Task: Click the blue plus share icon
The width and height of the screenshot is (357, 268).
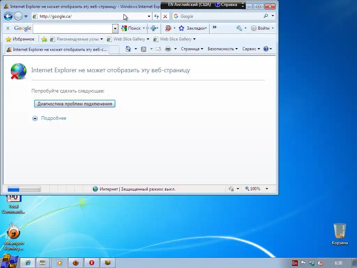Action: (153, 28)
